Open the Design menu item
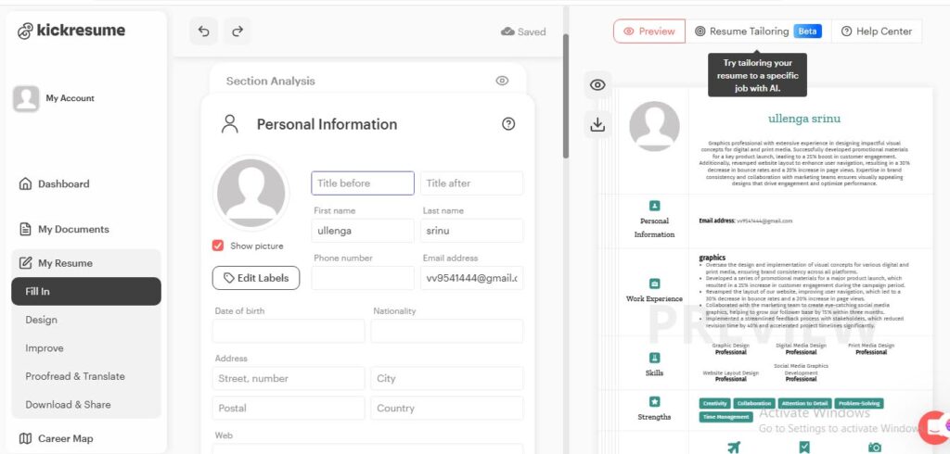The width and height of the screenshot is (950, 454). tap(42, 320)
